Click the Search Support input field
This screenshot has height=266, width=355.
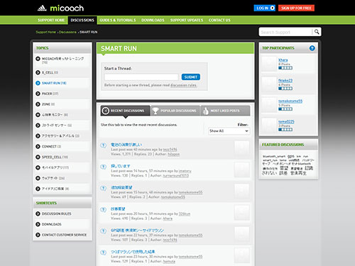pos(285,32)
